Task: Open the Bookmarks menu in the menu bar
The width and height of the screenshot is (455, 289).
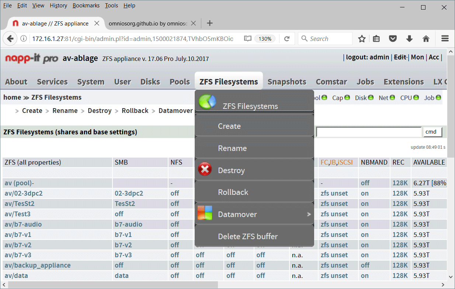Action: click(86, 6)
